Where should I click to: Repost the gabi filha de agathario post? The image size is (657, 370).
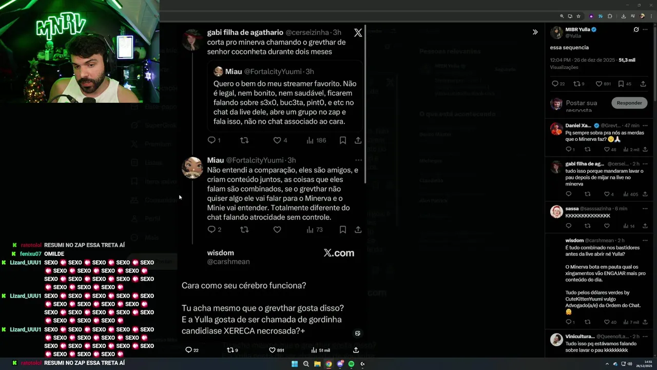click(x=244, y=140)
